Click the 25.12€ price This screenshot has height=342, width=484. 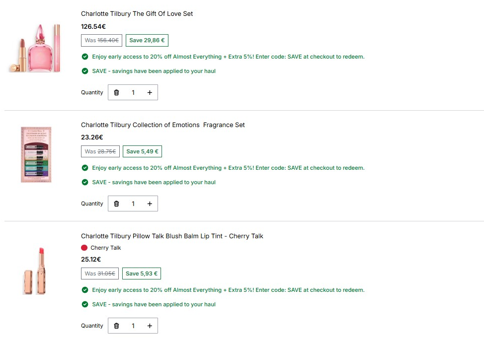coord(91,259)
